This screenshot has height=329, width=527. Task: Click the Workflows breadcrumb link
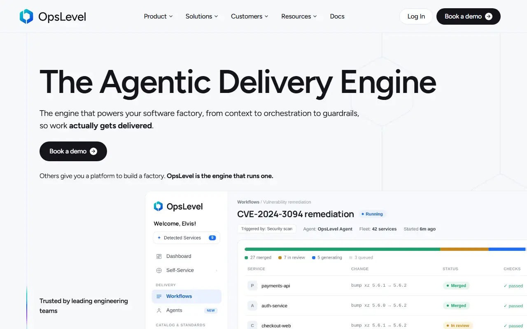click(248, 202)
